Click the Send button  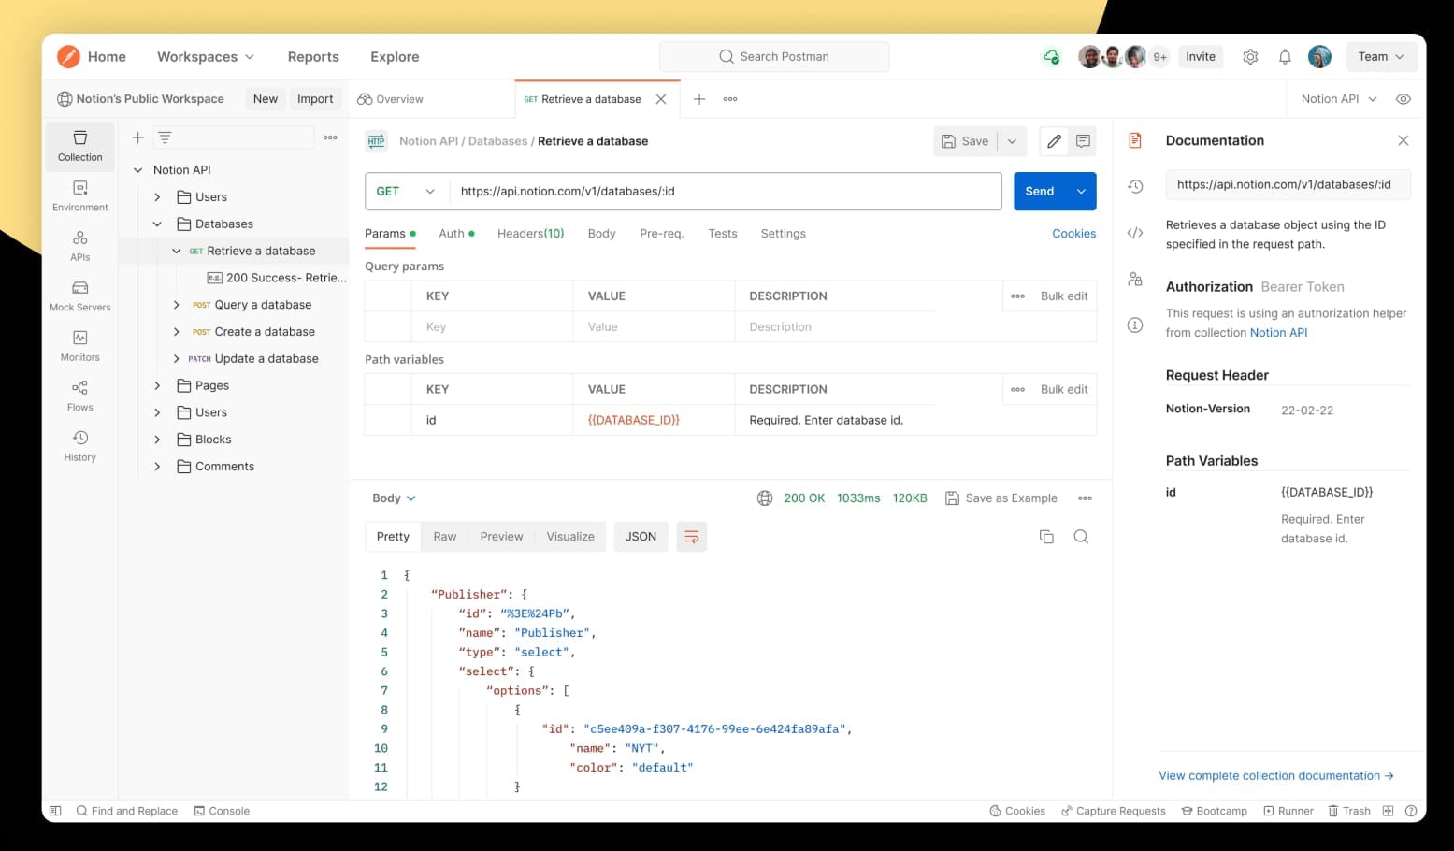pyautogui.click(x=1040, y=191)
